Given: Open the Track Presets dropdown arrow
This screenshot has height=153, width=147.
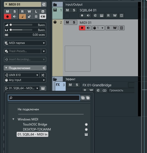Looking at the screenshot, I should coord(44,51).
